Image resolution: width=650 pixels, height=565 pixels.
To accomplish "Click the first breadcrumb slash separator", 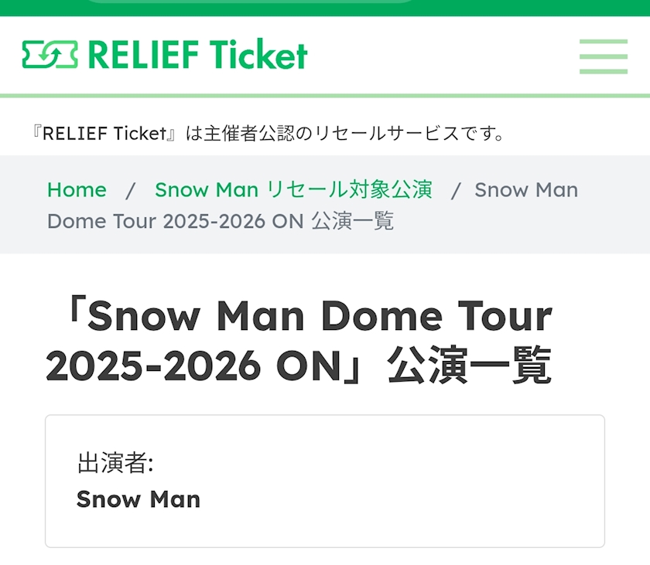I will [x=131, y=189].
